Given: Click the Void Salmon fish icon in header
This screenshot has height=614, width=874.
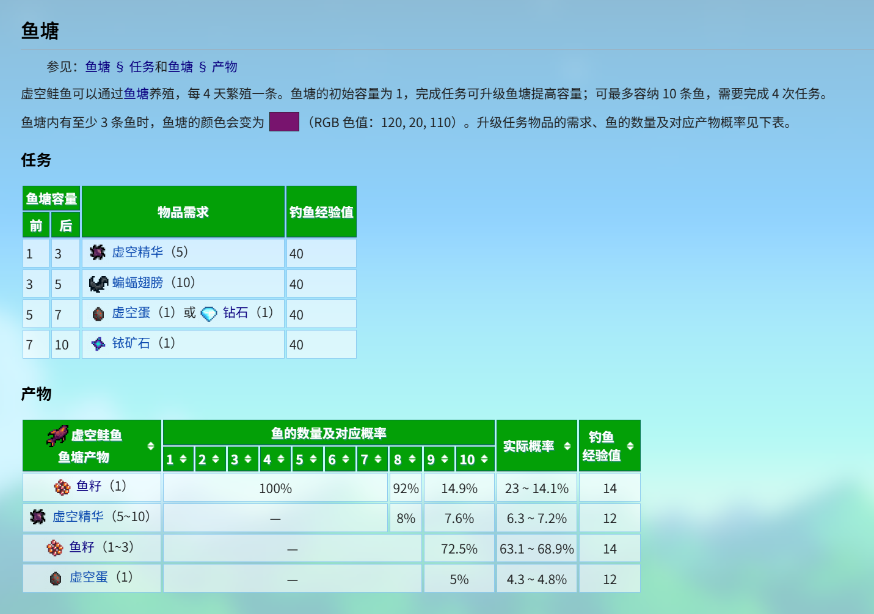Looking at the screenshot, I should [x=57, y=436].
